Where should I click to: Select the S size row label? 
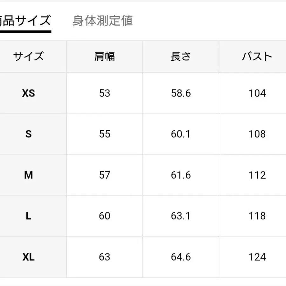[x=29, y=134]
